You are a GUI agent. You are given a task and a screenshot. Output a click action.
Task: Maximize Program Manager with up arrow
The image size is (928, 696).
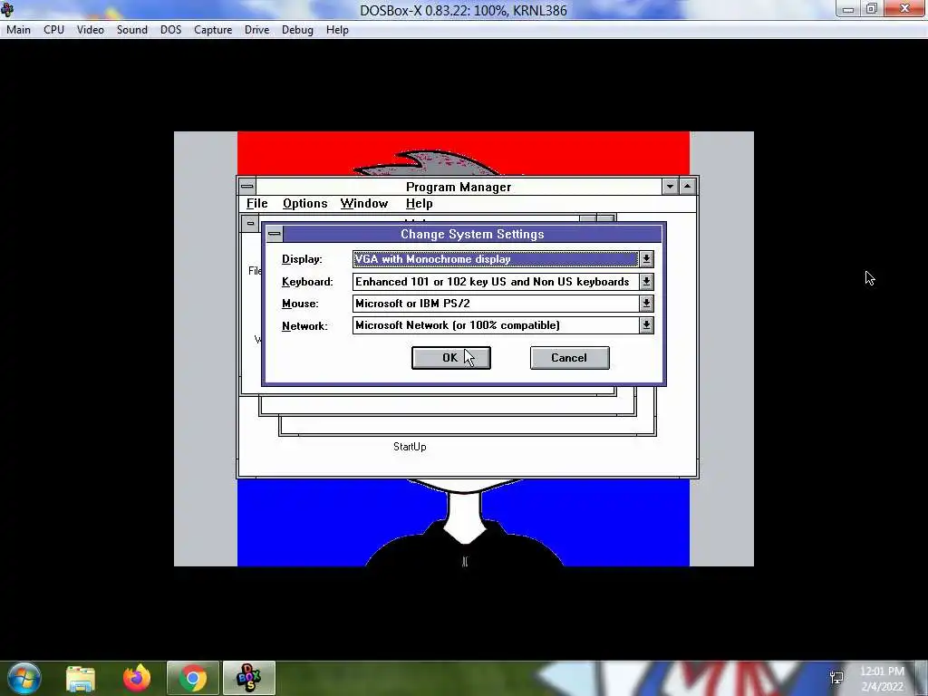pyautogui.click(x=687, y=187)
